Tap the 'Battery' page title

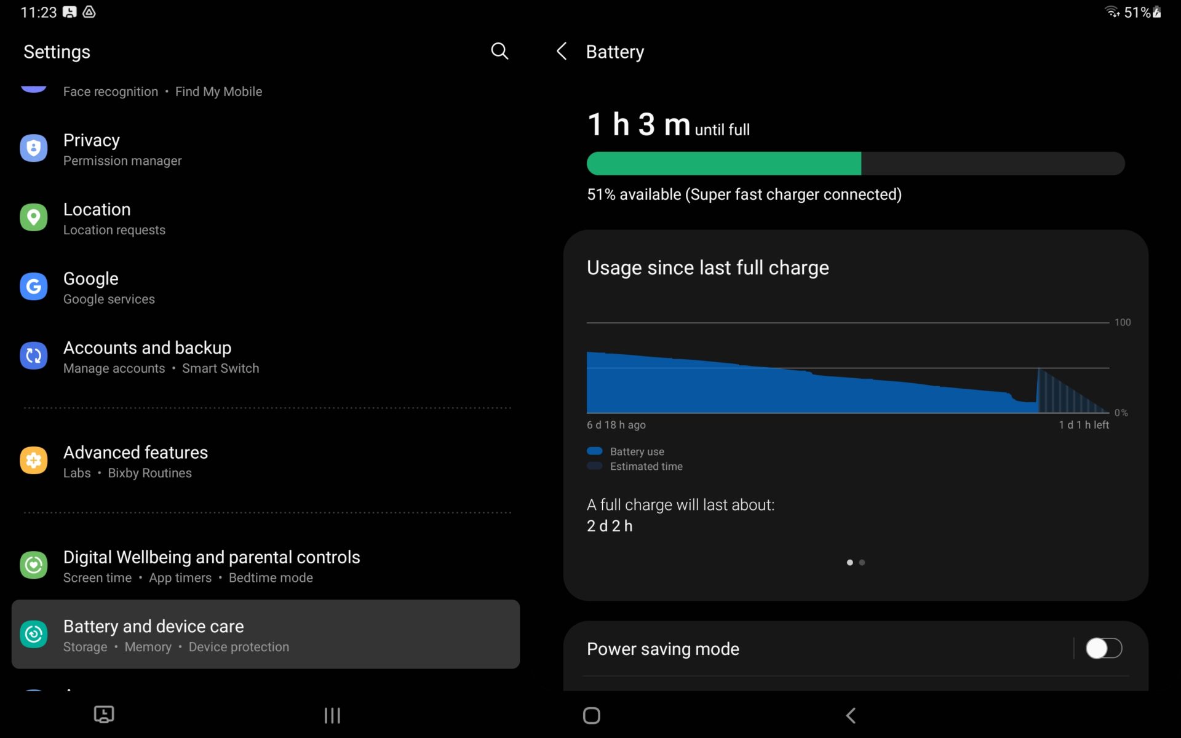(x=615, y=52)
